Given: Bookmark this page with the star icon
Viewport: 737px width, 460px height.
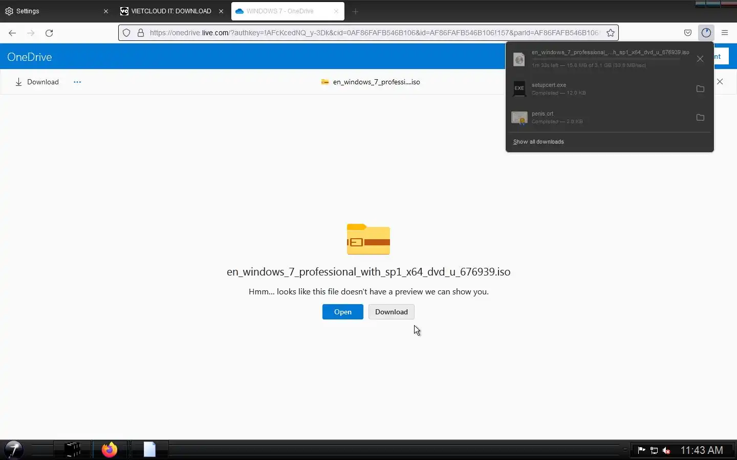Looking at the screenshot, I should click(x=611, y=33).
